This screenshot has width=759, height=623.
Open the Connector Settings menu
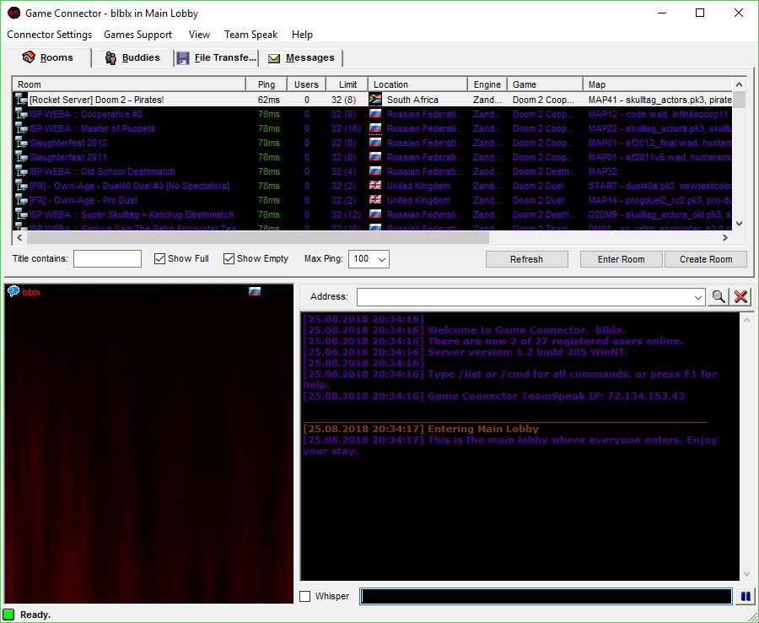(50, 35)
